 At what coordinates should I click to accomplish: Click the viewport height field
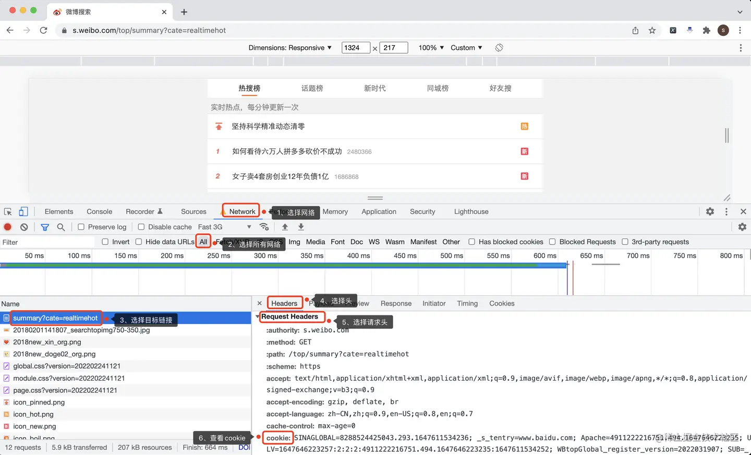tap(394, 47)
